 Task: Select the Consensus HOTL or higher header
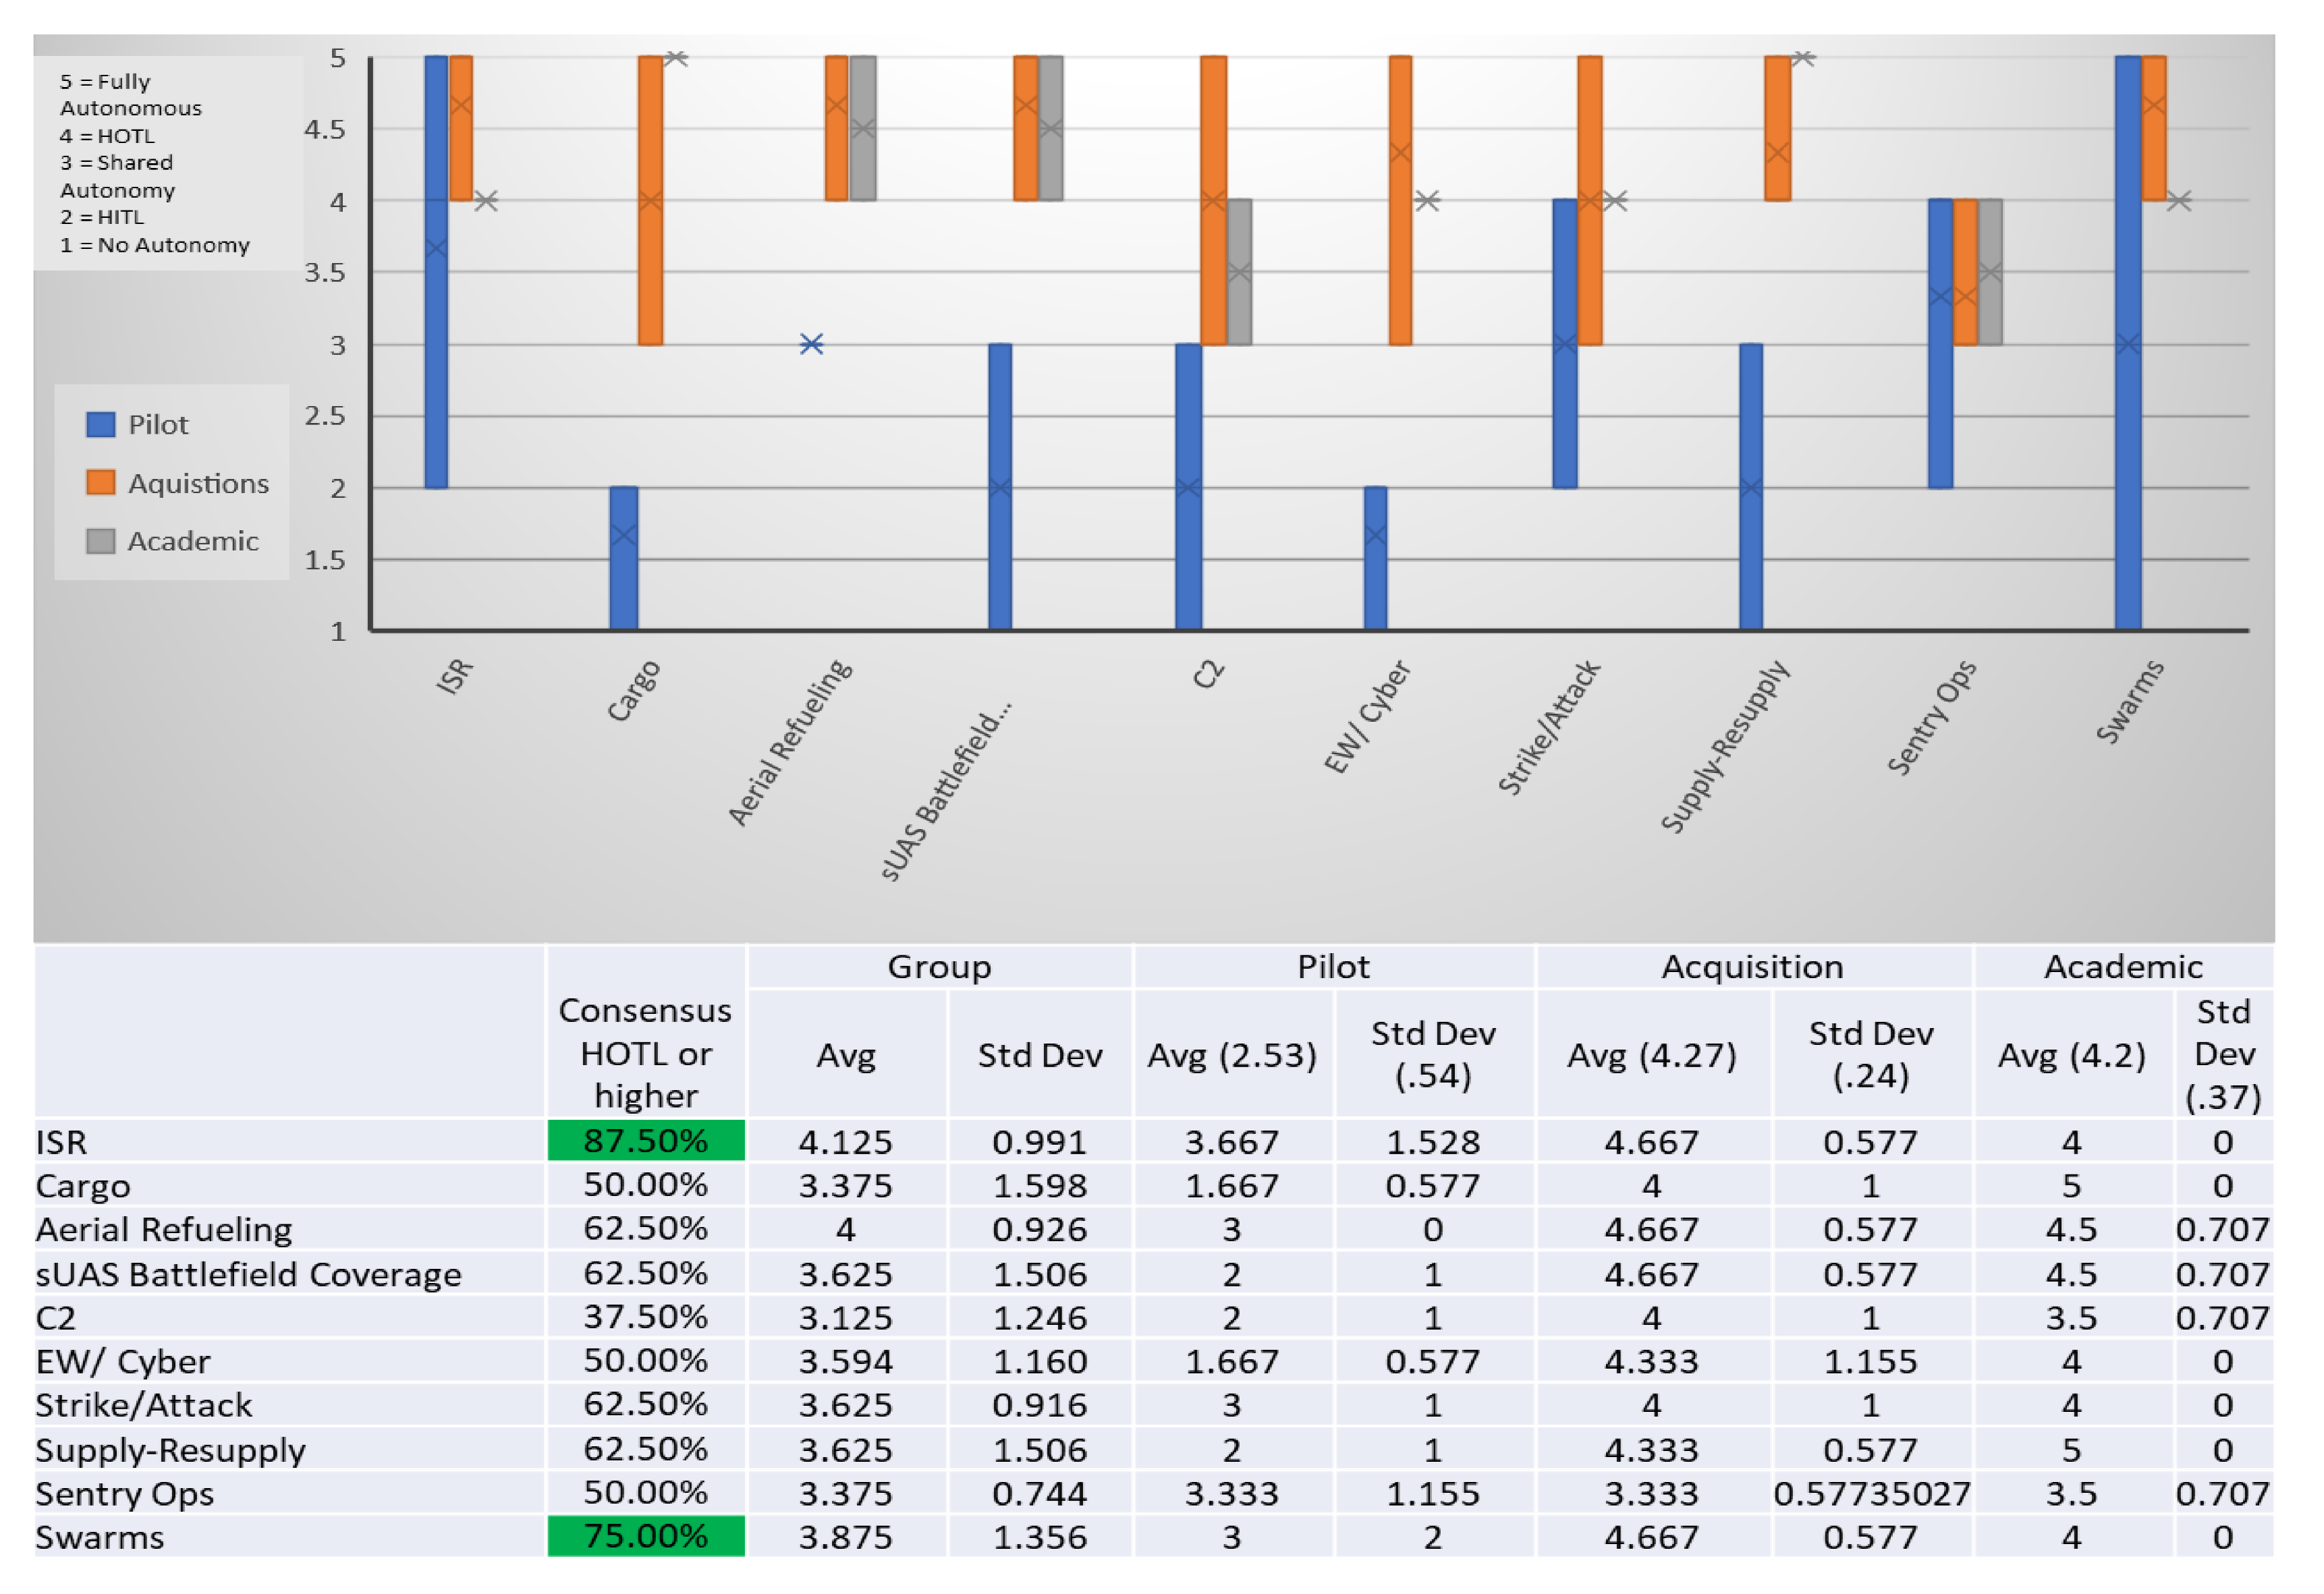tap(645, 1052)
